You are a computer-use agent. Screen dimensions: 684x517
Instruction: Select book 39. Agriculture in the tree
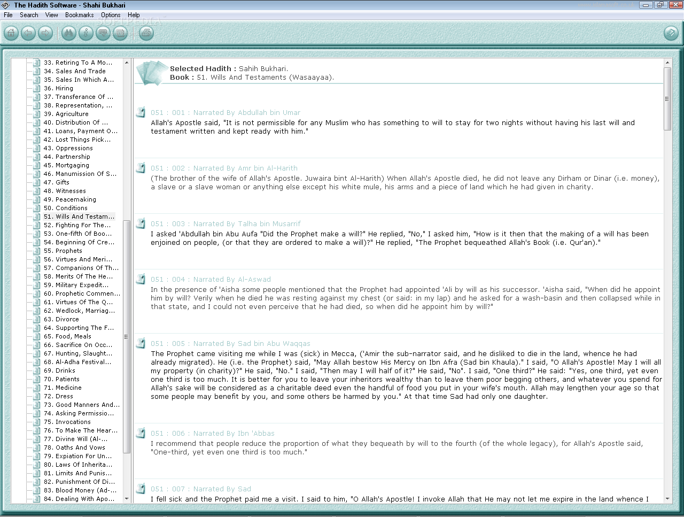66,114
